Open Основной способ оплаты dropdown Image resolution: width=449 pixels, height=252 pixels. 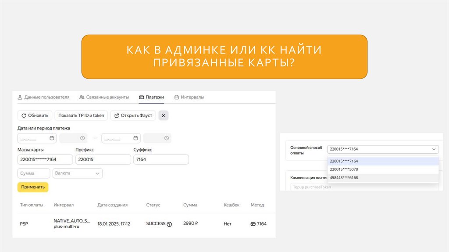(383, 149)
